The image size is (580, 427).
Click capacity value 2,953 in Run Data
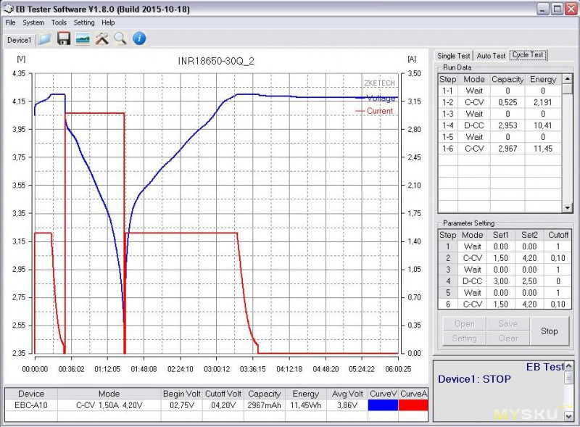pos(507,125)
